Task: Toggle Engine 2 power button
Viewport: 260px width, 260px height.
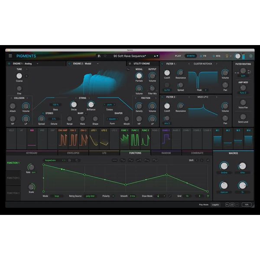Action: pos(69,64)
